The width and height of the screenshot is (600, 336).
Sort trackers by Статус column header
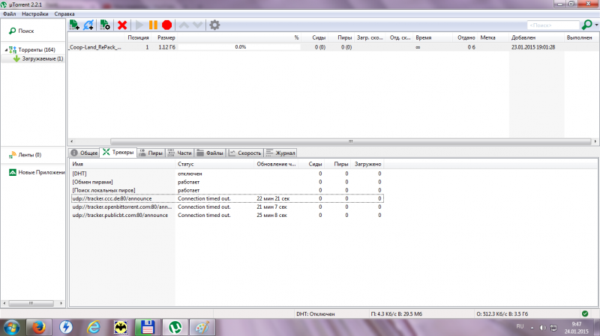214,164
